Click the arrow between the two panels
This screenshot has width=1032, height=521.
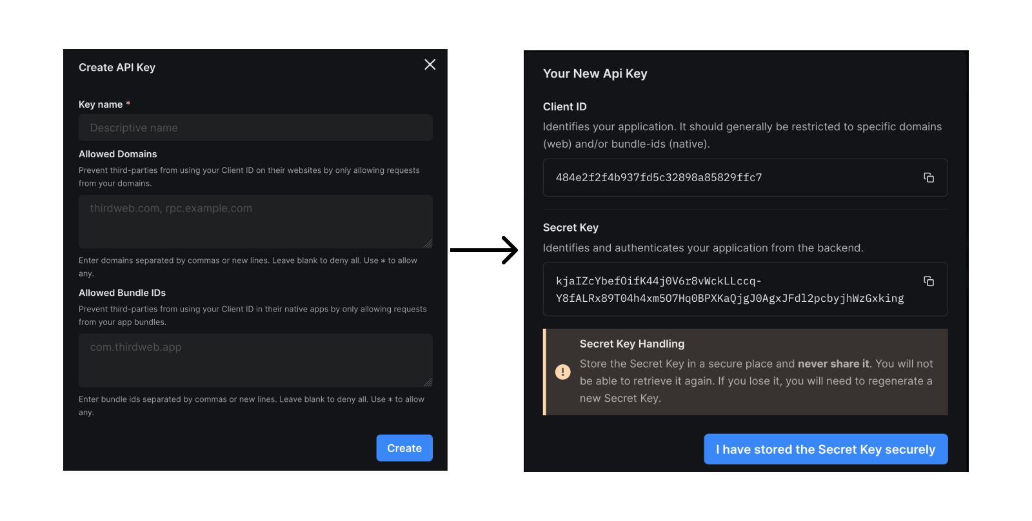(484, 251)
